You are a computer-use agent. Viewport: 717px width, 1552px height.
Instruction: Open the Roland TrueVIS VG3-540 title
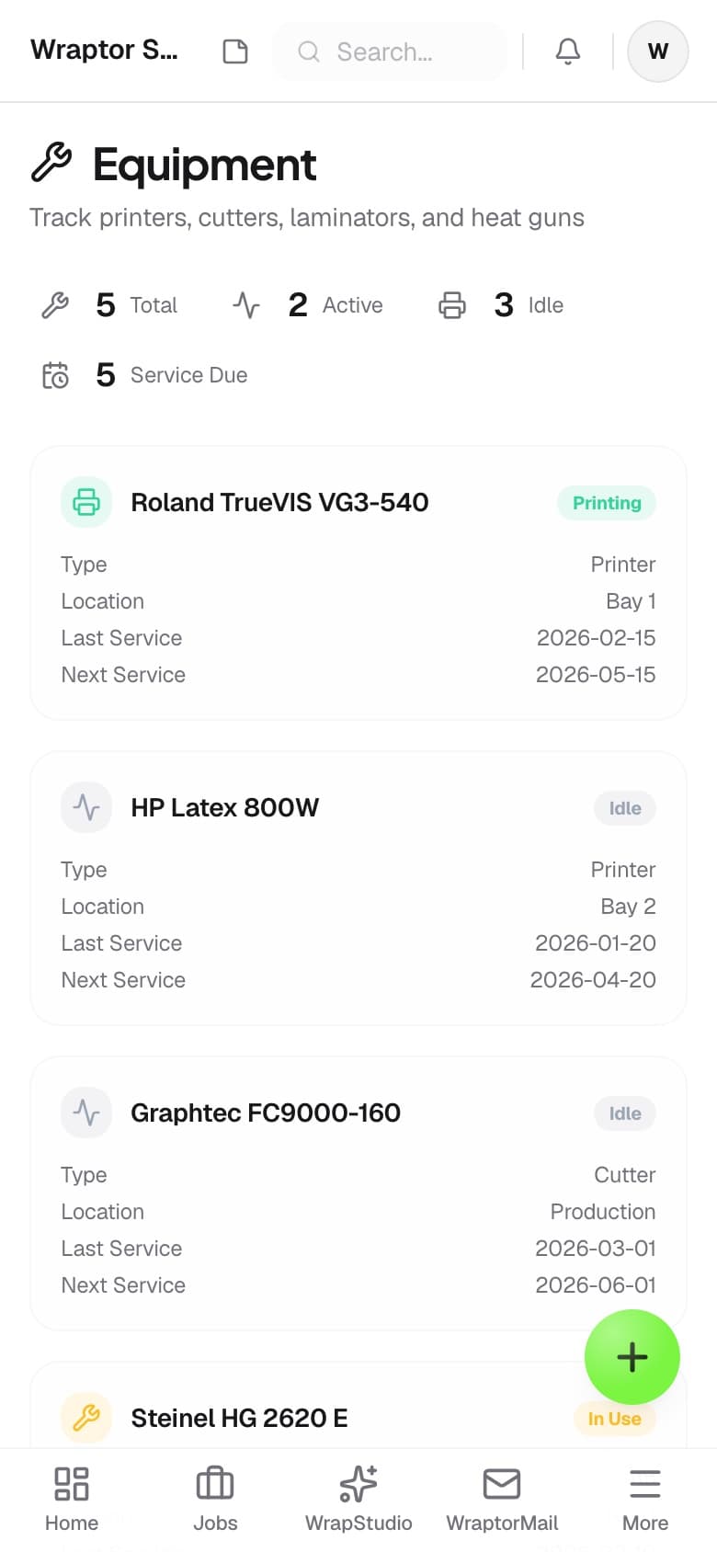(x=279, y=502)
